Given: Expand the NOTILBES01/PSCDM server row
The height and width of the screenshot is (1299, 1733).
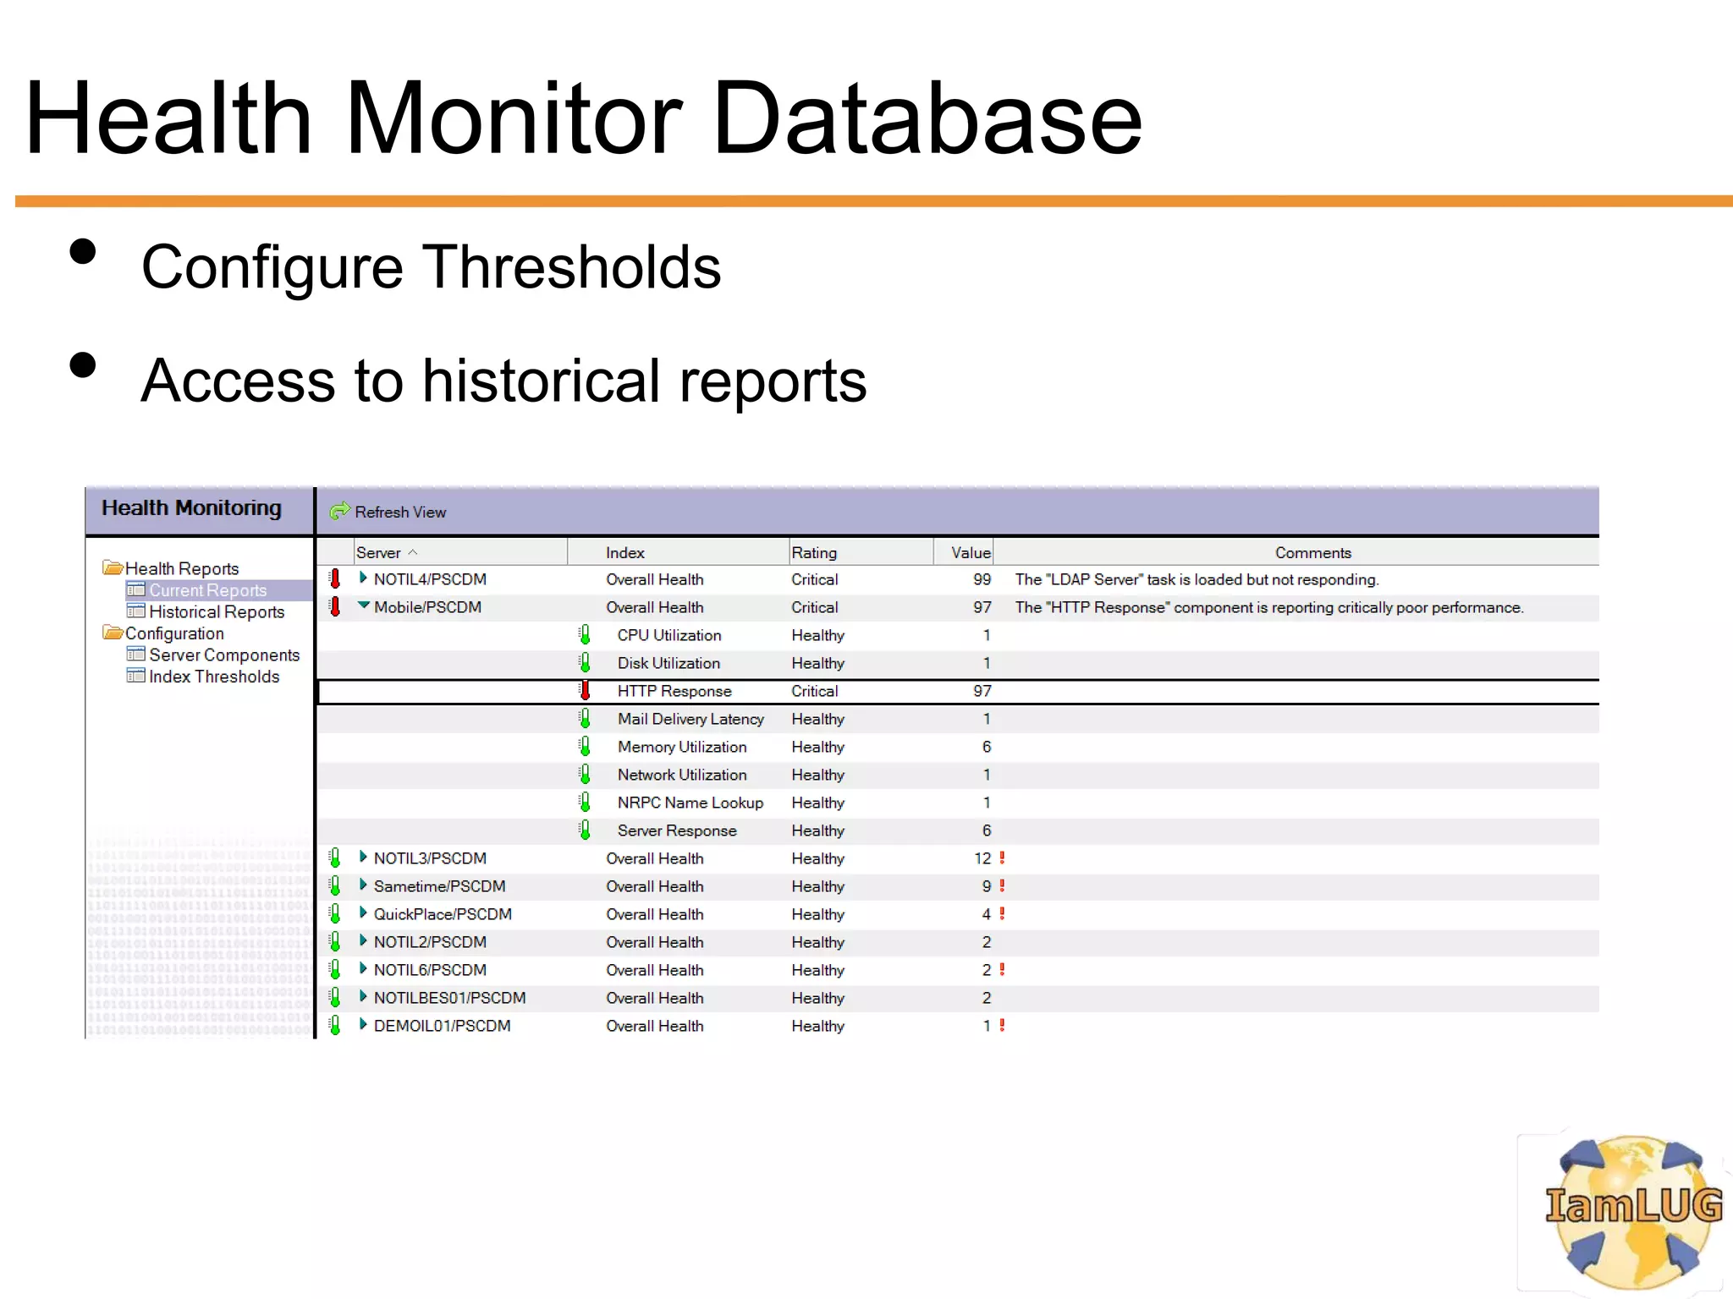Looking at the screenshot, I should [363, 996].
